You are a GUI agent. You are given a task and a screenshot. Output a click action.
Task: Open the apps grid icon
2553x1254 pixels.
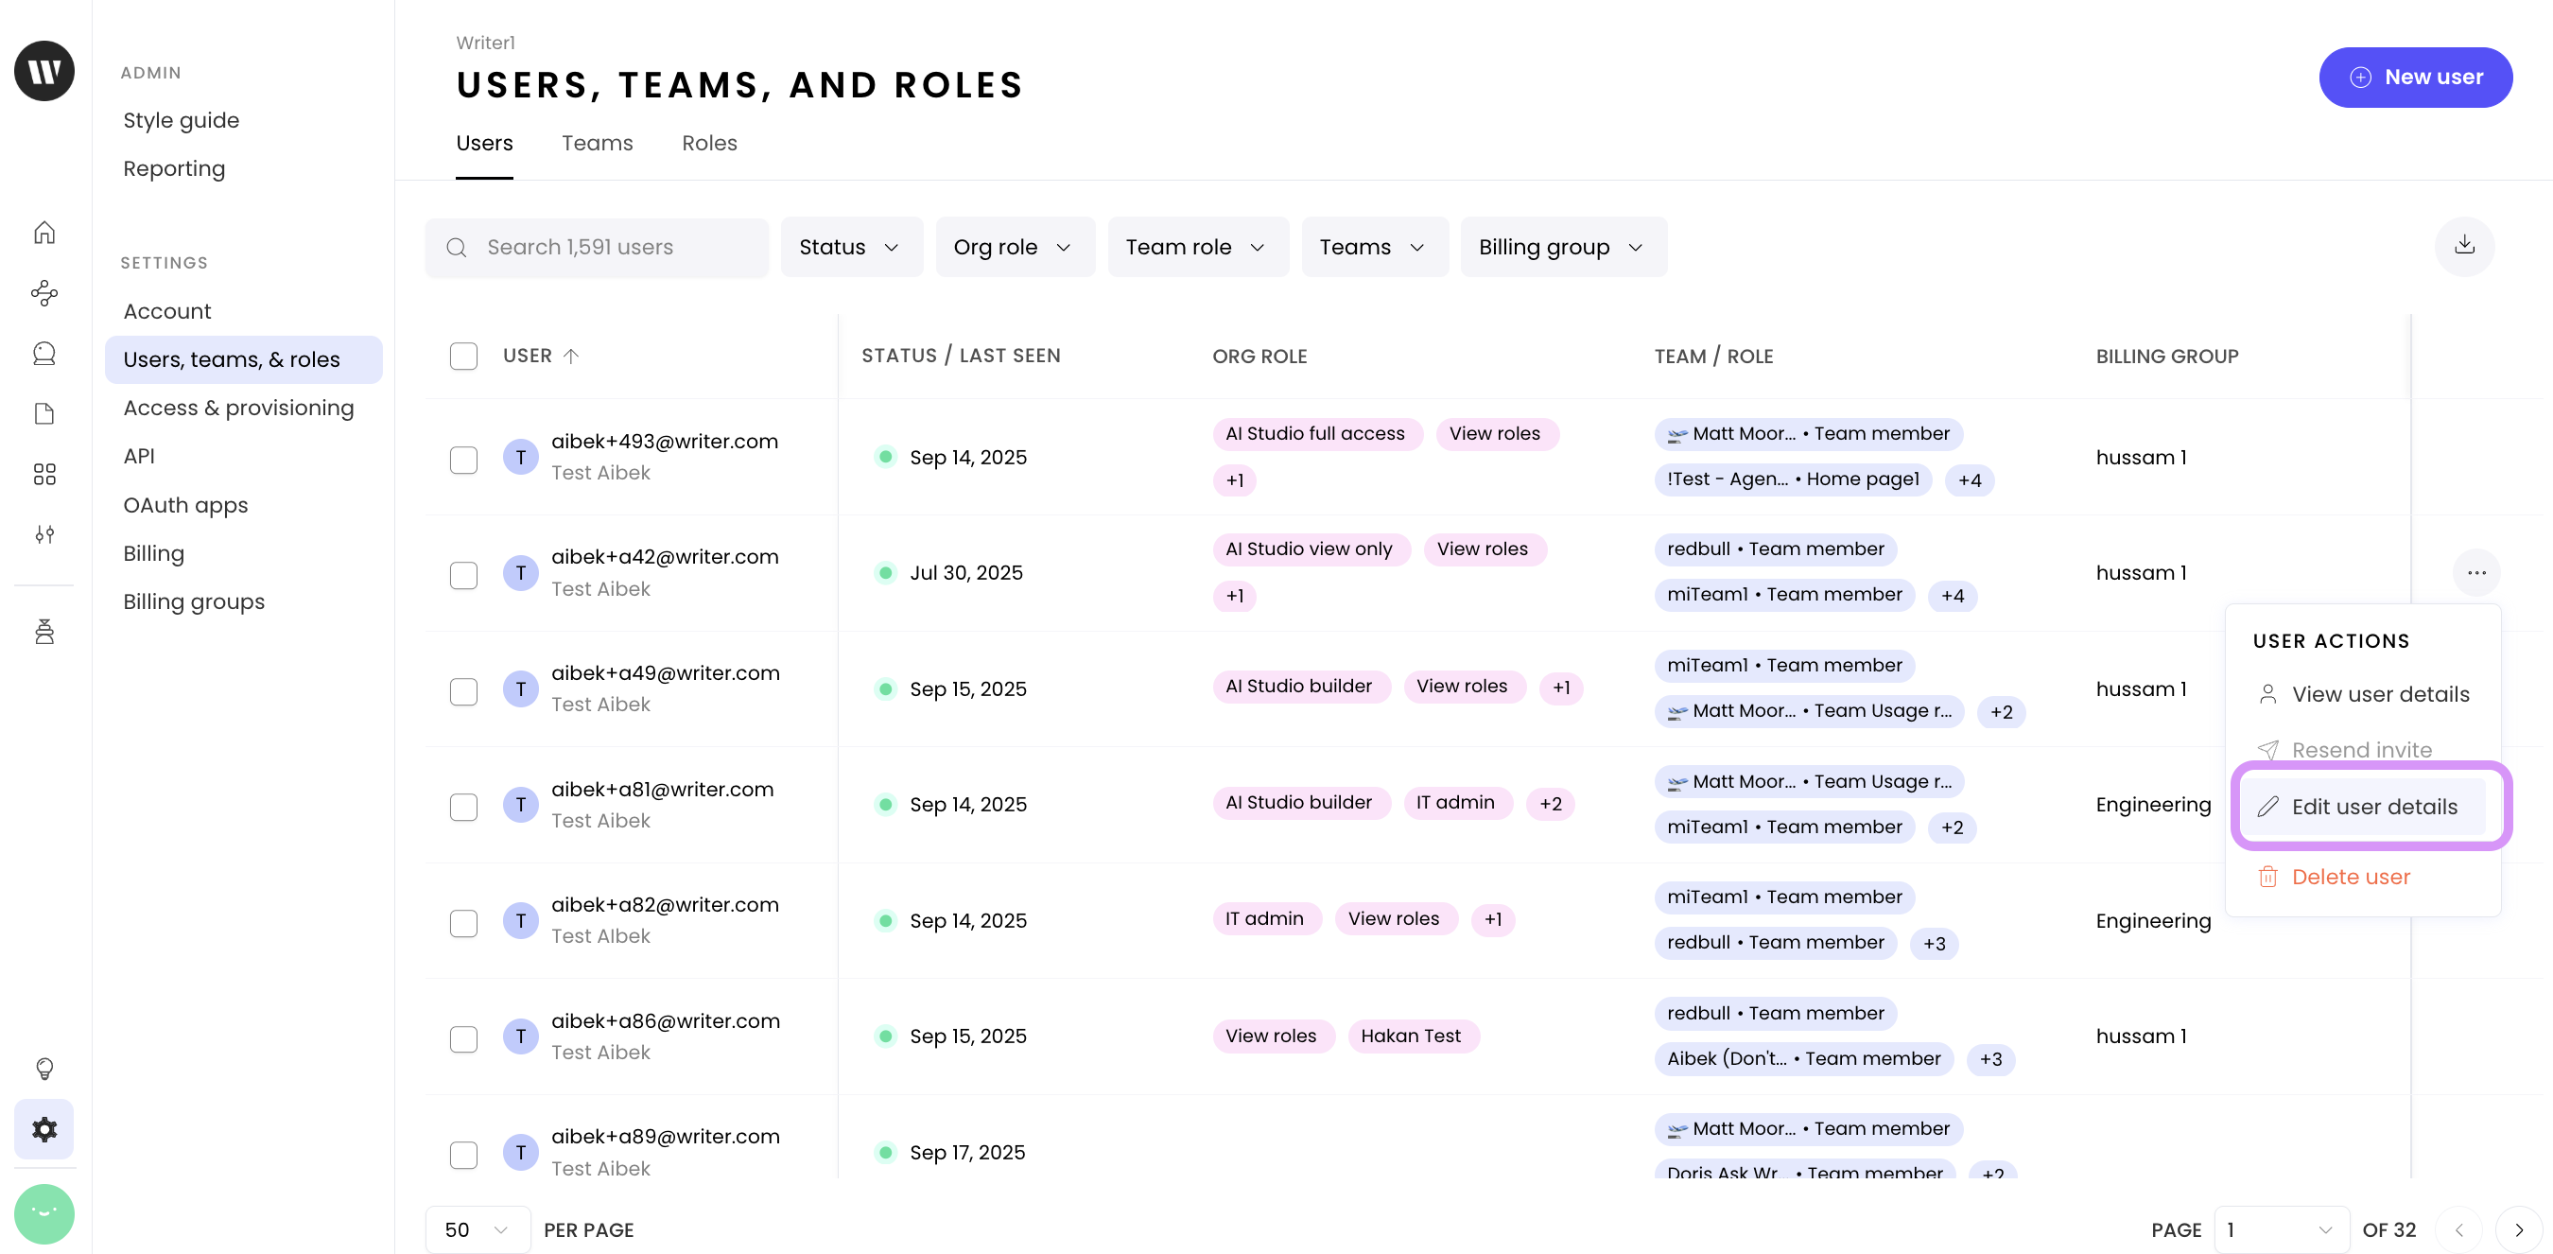(43, 474)
